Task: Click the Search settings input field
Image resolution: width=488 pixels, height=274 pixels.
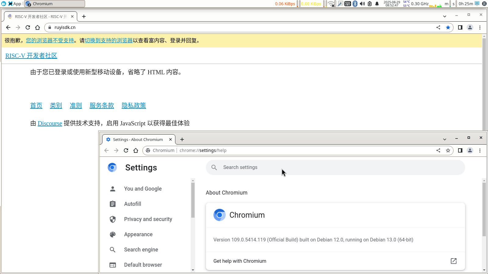Action: 335,167
